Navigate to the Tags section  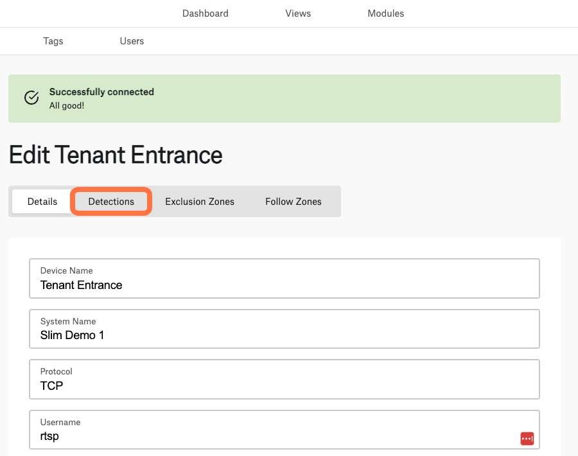tap(53, 41)
